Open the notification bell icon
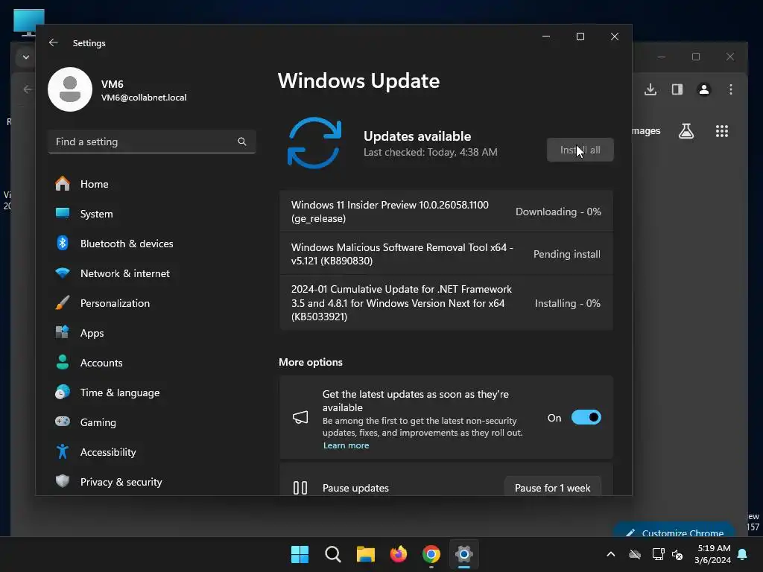Image resolution: width=763 pixels, height=572 pixels. 743,554
